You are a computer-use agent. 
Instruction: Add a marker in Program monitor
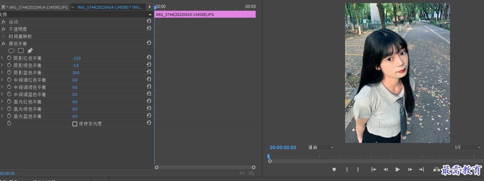[x=334, y=169]
